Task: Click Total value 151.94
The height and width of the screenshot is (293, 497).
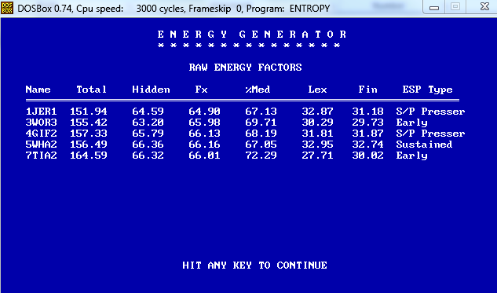Action: (89, 112)
